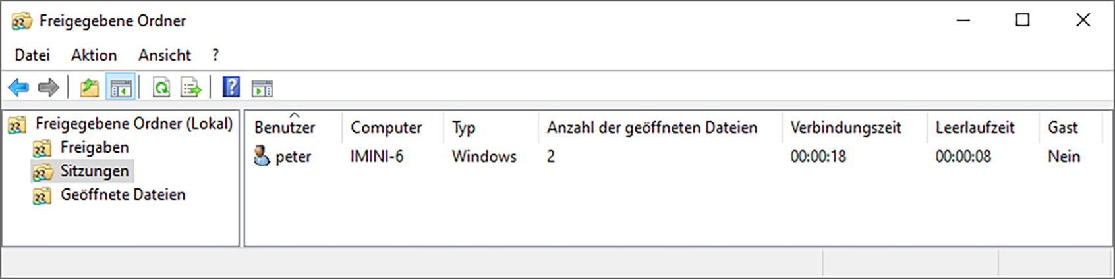Sort sessions by the Benutzer column header
Viewport: 1115px width, 279px height.
[285, 128]
